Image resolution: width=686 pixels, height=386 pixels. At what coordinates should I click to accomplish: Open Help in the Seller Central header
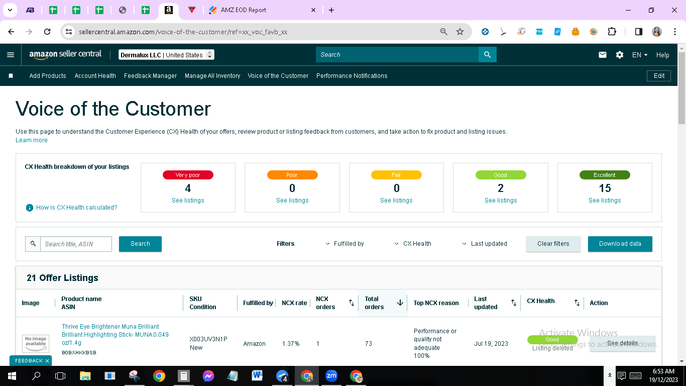[x=663, y=55]
